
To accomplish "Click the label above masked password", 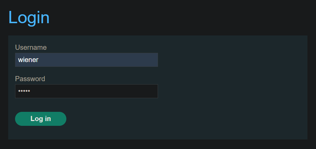I will [30, 79].
